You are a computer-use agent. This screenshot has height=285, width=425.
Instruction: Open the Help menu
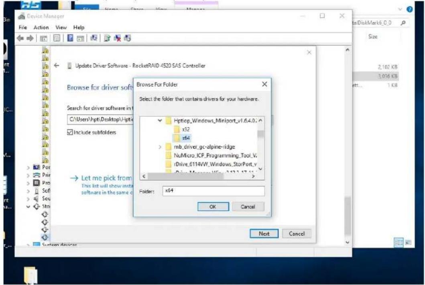79,27
